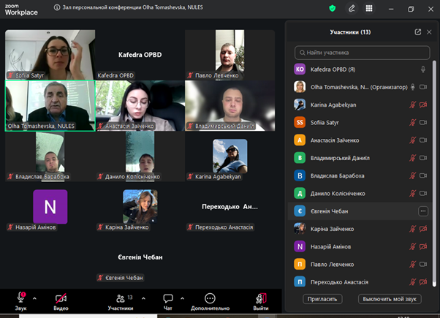The image size is (440, 318).
Task: Show meeting info icon next to title
Action: point(57,7)
